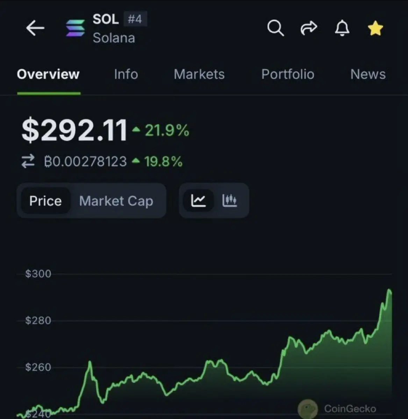
Task: Select the Market Cap chart toggle
Action: coord(116,201)
